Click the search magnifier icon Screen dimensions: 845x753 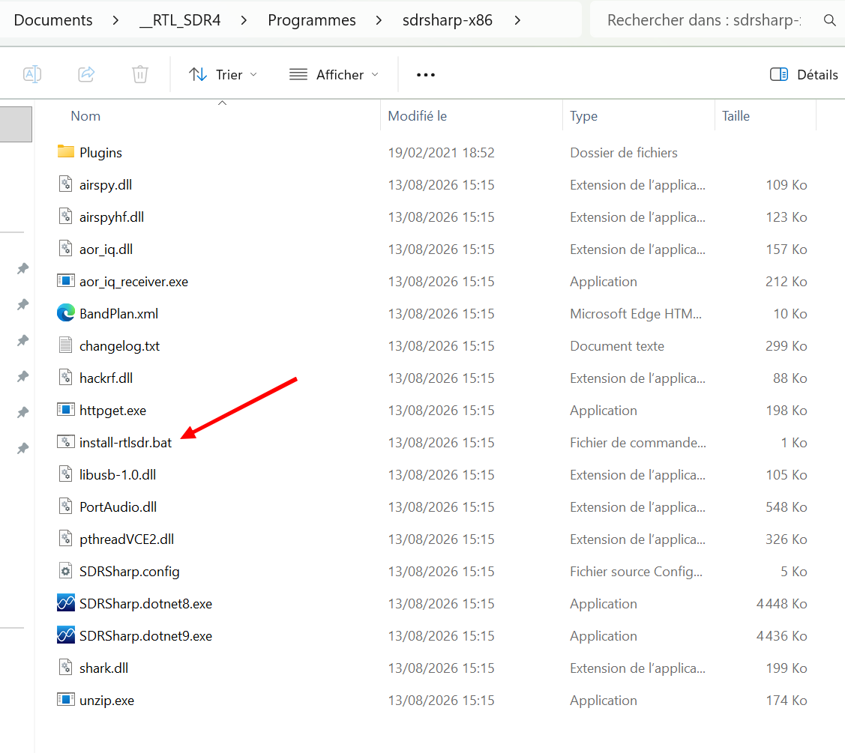pos(829,20)
